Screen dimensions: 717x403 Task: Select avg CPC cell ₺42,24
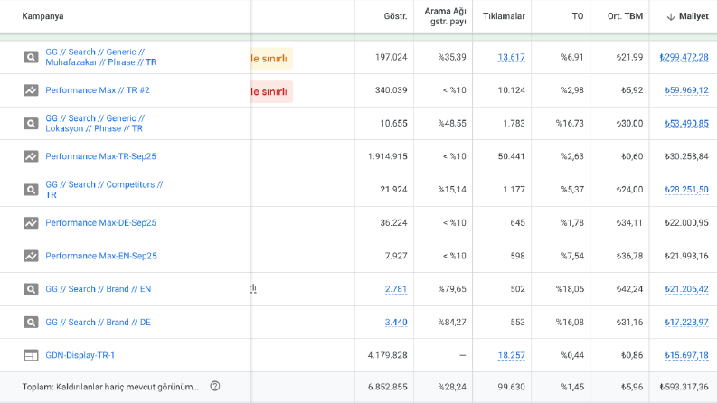(629, 289)
